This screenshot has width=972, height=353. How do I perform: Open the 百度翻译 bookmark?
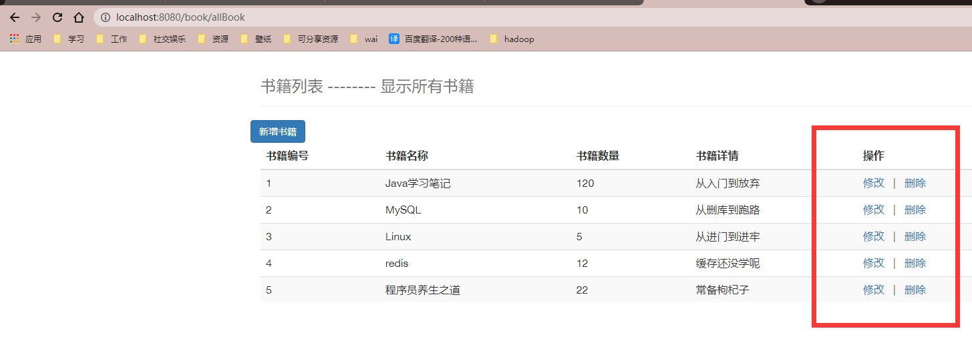pyautogui.click(x=433, y=39)
